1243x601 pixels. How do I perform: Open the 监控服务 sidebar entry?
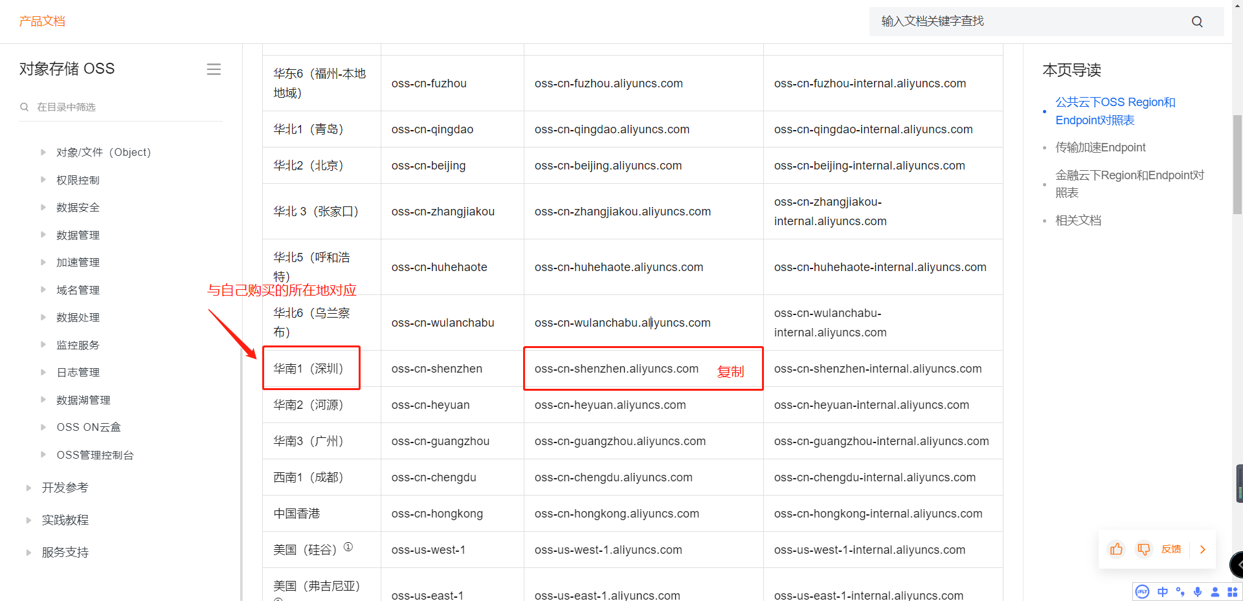[x=78, y=345]
